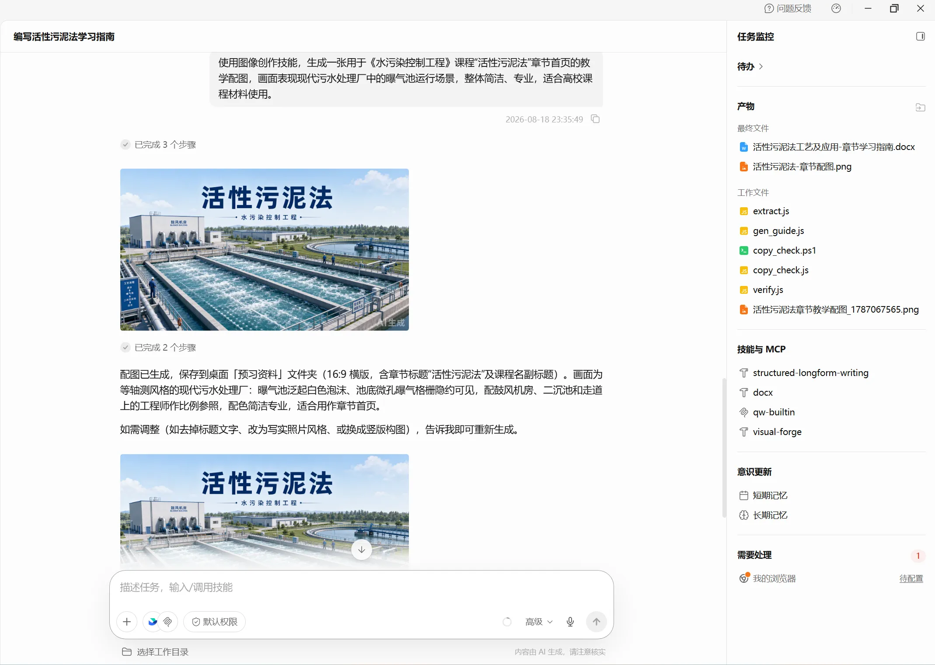The image size is (935, 665).
Task: Expand the 待办 todo section
Action: tap(750, 66)
